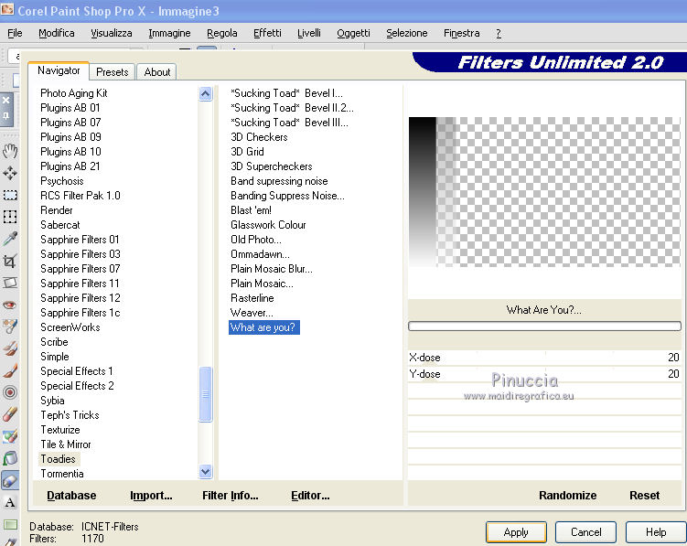The image size is (687, 546).
Task: Select Tile & Mirror category
Action: pyautogui.click(x=66, y=444)
